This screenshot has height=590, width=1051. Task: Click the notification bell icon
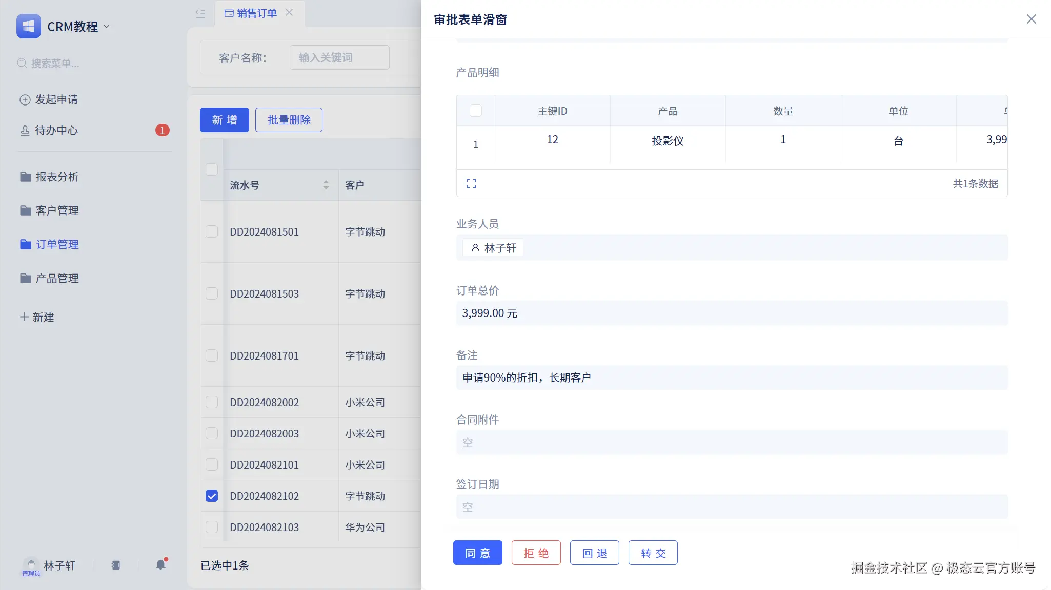(x=161, y=565)
